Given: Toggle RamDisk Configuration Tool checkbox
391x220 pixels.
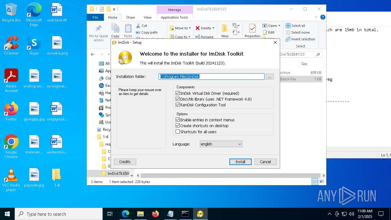Looking at the screenshot, I should (x=177, y=105).
